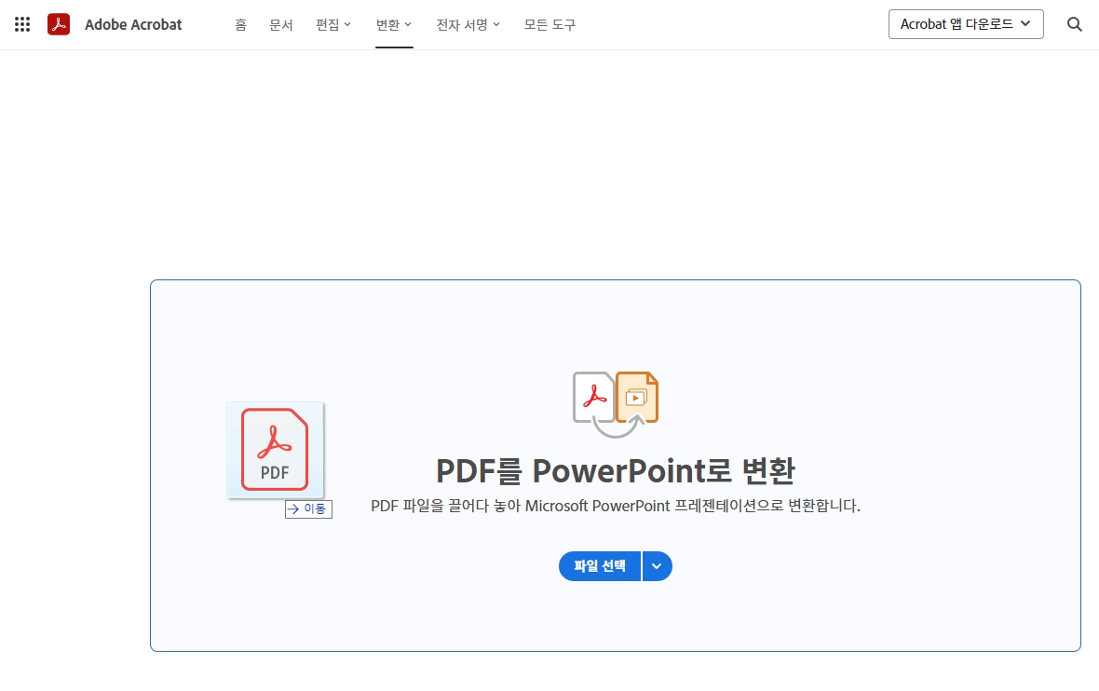The height and width of the screenshot is (691, 1099).
Task: Click the PDF 파일을 끌어다 놓아 description text
Action: (x=616, y=506)
